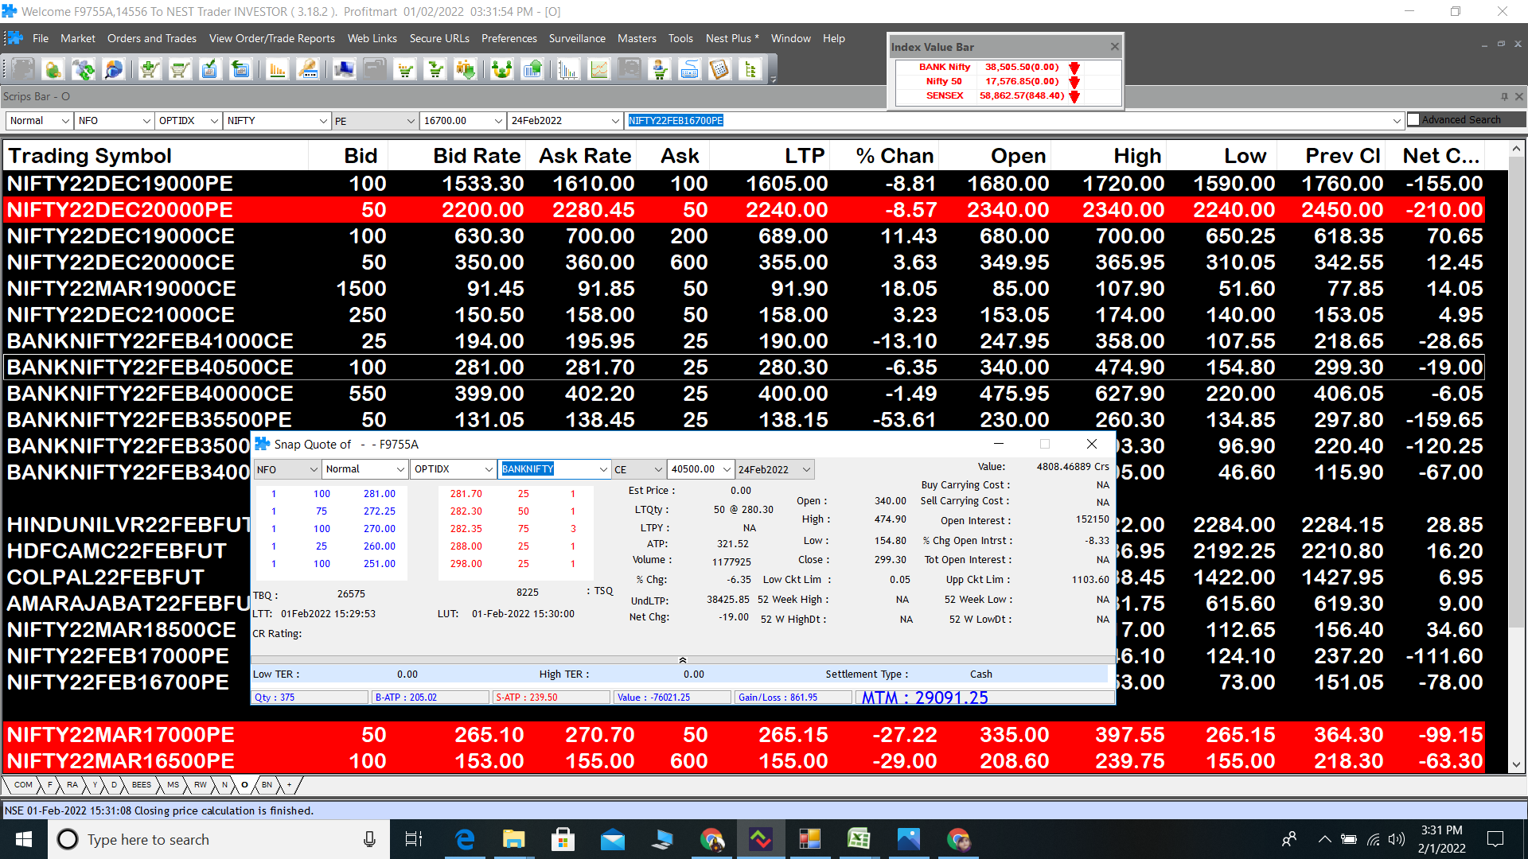
Task: Select the NIFTY22MAR17000PE row
Action: tap(744, 735)
